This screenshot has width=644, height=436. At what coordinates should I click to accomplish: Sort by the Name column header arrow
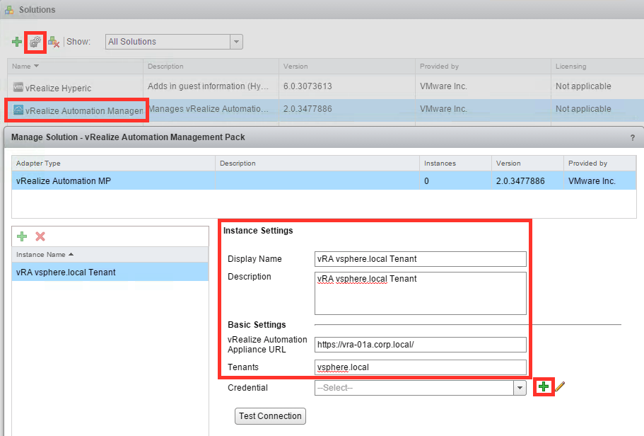click(x=36, y=66)
